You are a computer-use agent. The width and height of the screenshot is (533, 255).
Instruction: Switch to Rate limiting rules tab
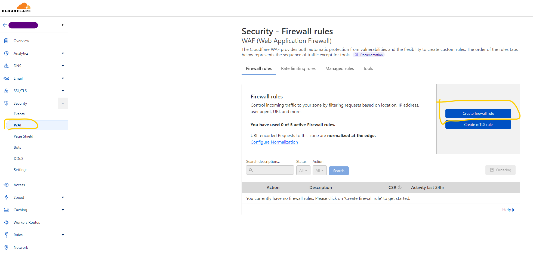pos(298,69)
